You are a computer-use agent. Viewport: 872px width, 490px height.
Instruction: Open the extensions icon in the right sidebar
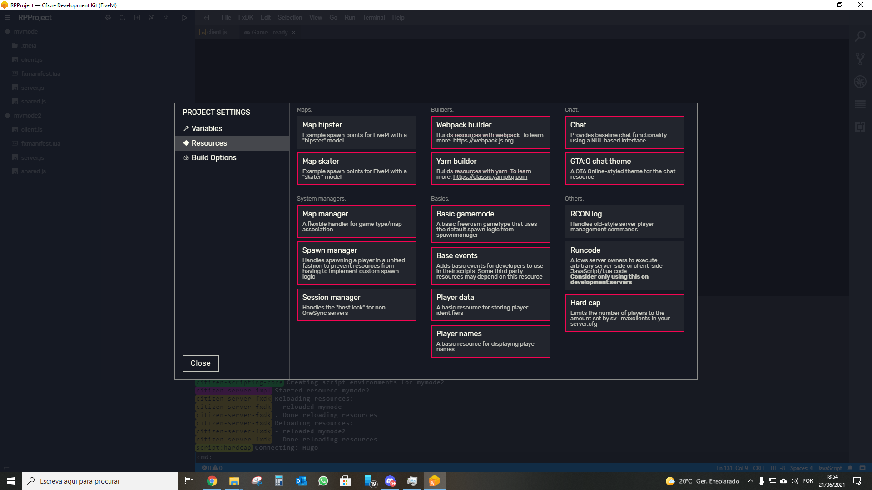[860, 127]
